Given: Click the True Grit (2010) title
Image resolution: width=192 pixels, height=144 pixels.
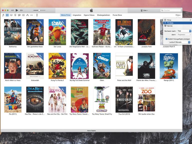Looking at the screenshot, I should coord(124,114).
